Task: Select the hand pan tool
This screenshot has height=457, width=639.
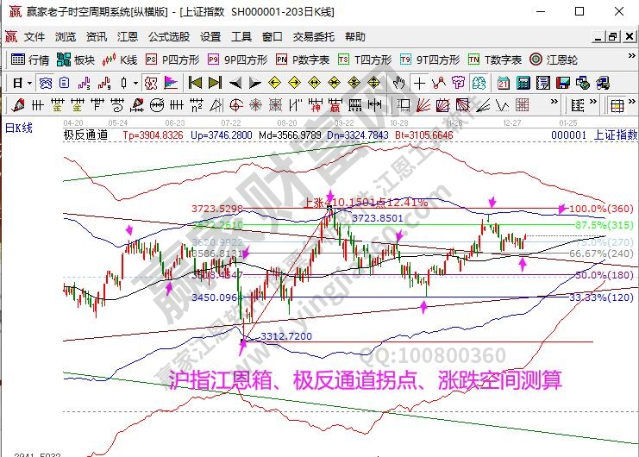Action: click(399, 83)
